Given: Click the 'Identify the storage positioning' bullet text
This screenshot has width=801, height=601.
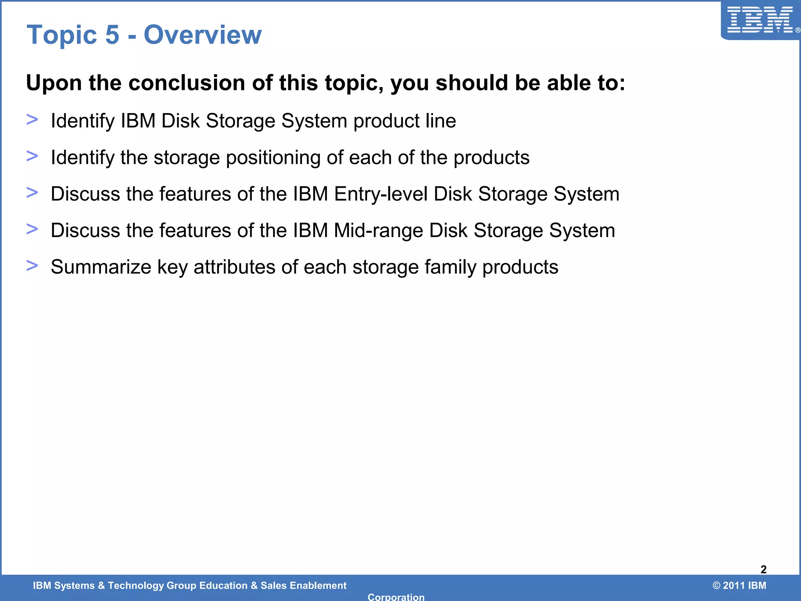Looking at the screenshot, I should pyautogui.click(x=290, y=157).
